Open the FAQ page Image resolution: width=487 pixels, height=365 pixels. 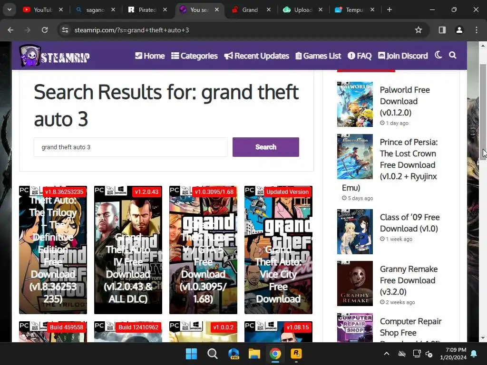(x=360, y=56)
